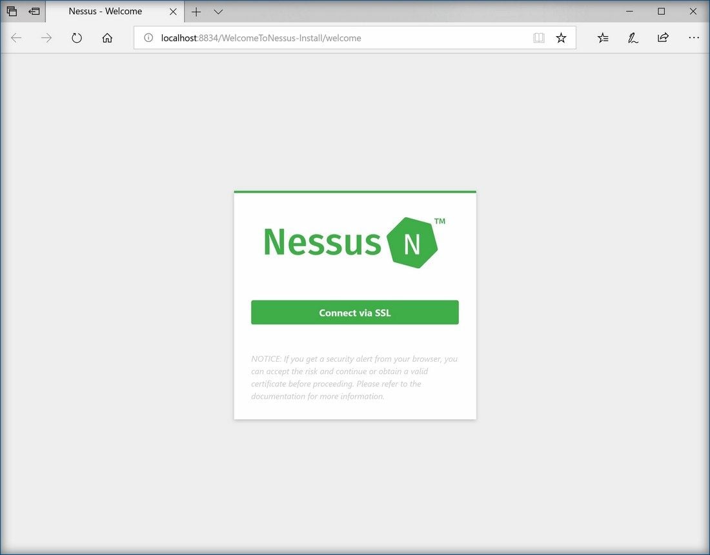Add this page to favorites with star

(561, 38)
